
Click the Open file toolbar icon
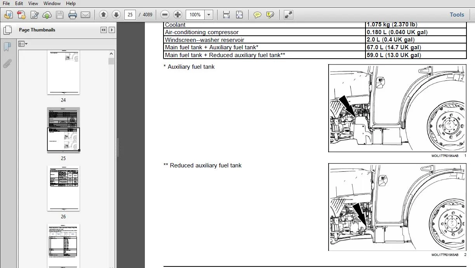tap(8, 15)
